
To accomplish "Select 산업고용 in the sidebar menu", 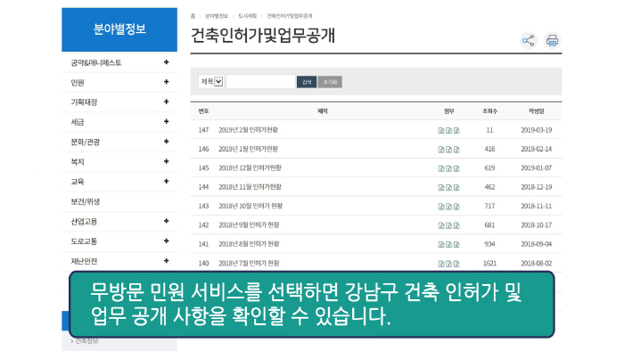I will click(x=84, y=222).
